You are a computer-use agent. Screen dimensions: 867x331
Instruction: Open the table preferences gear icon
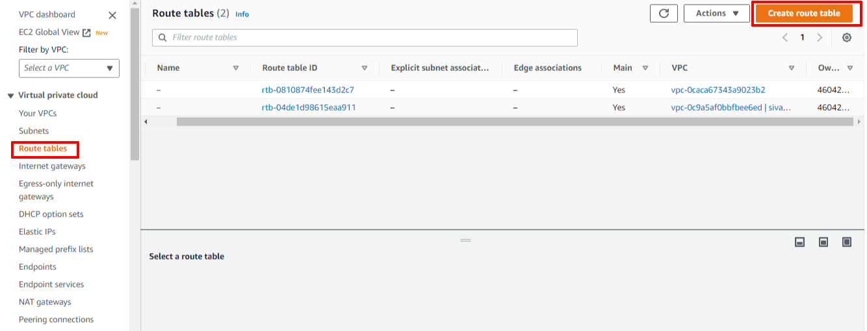(x=846, y=38)
